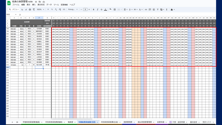222x125 pixels.
Task: Toggle strikethrough formatting
Action: tap(101, 9)
